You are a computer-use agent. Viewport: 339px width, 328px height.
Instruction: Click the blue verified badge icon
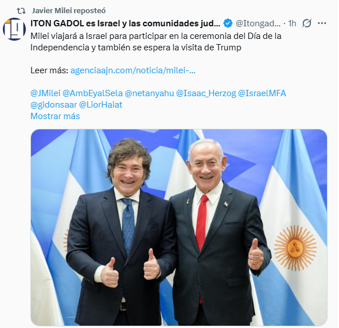(x=228, y=23)
